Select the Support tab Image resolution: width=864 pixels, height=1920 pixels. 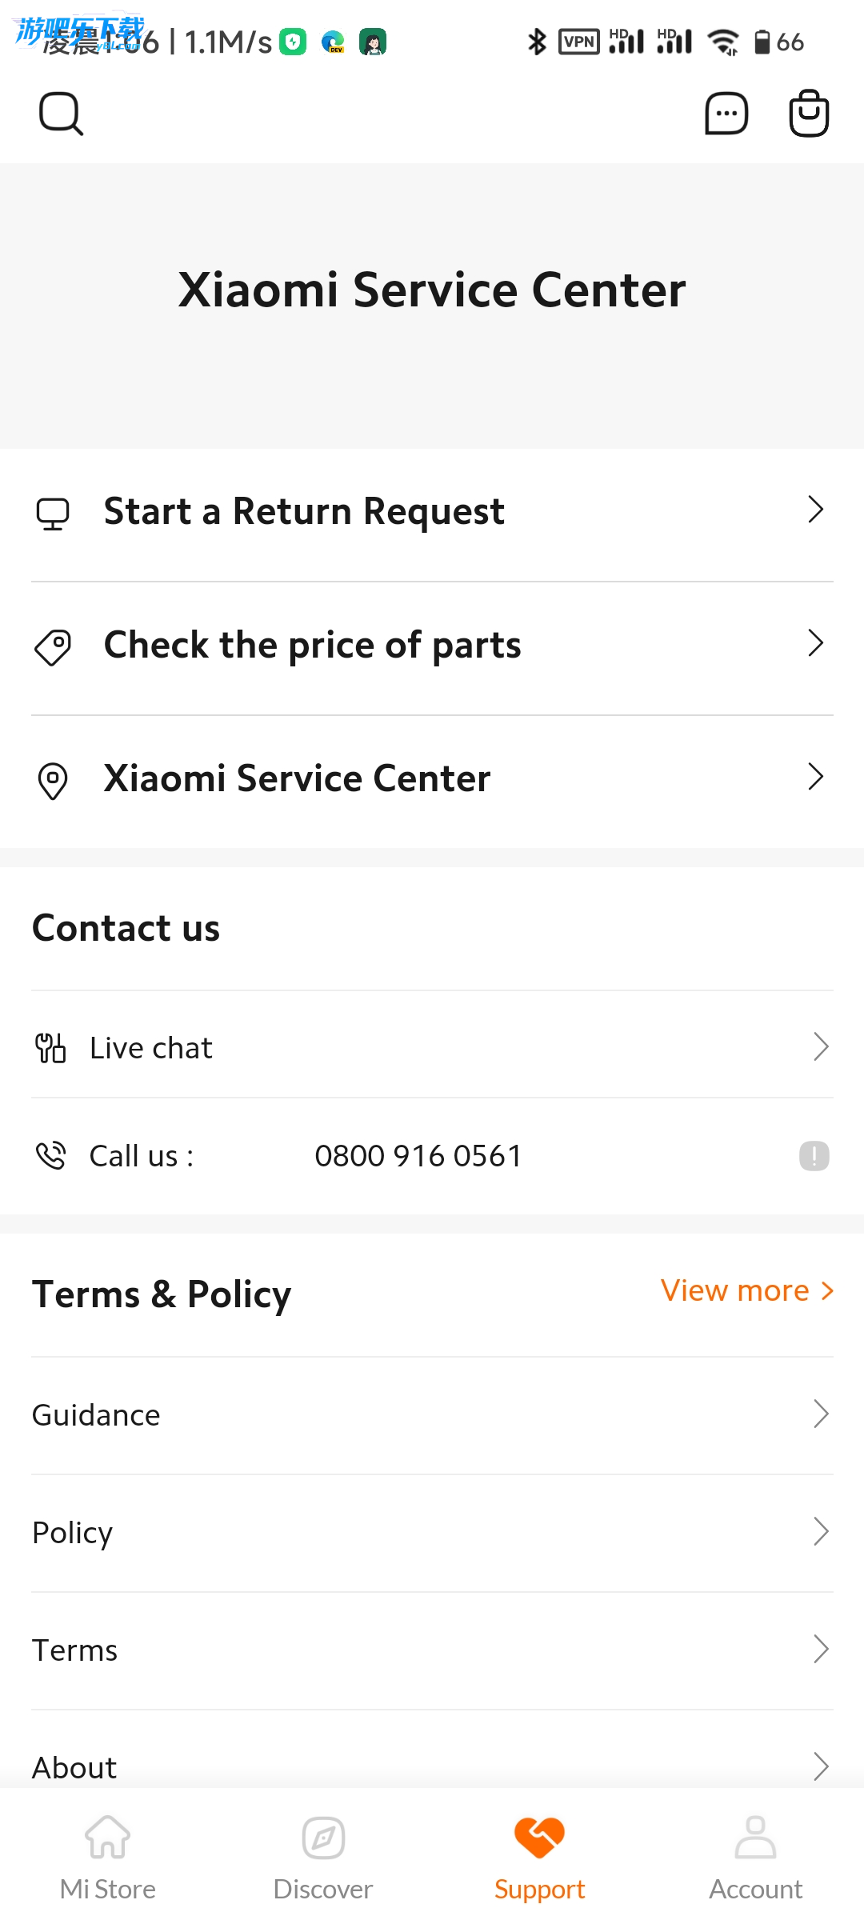pyautogui.click(x=539, y=1856)
